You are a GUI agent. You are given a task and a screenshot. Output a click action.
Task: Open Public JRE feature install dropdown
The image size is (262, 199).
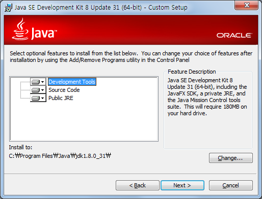pyautogui.click(x=38, y=98)
